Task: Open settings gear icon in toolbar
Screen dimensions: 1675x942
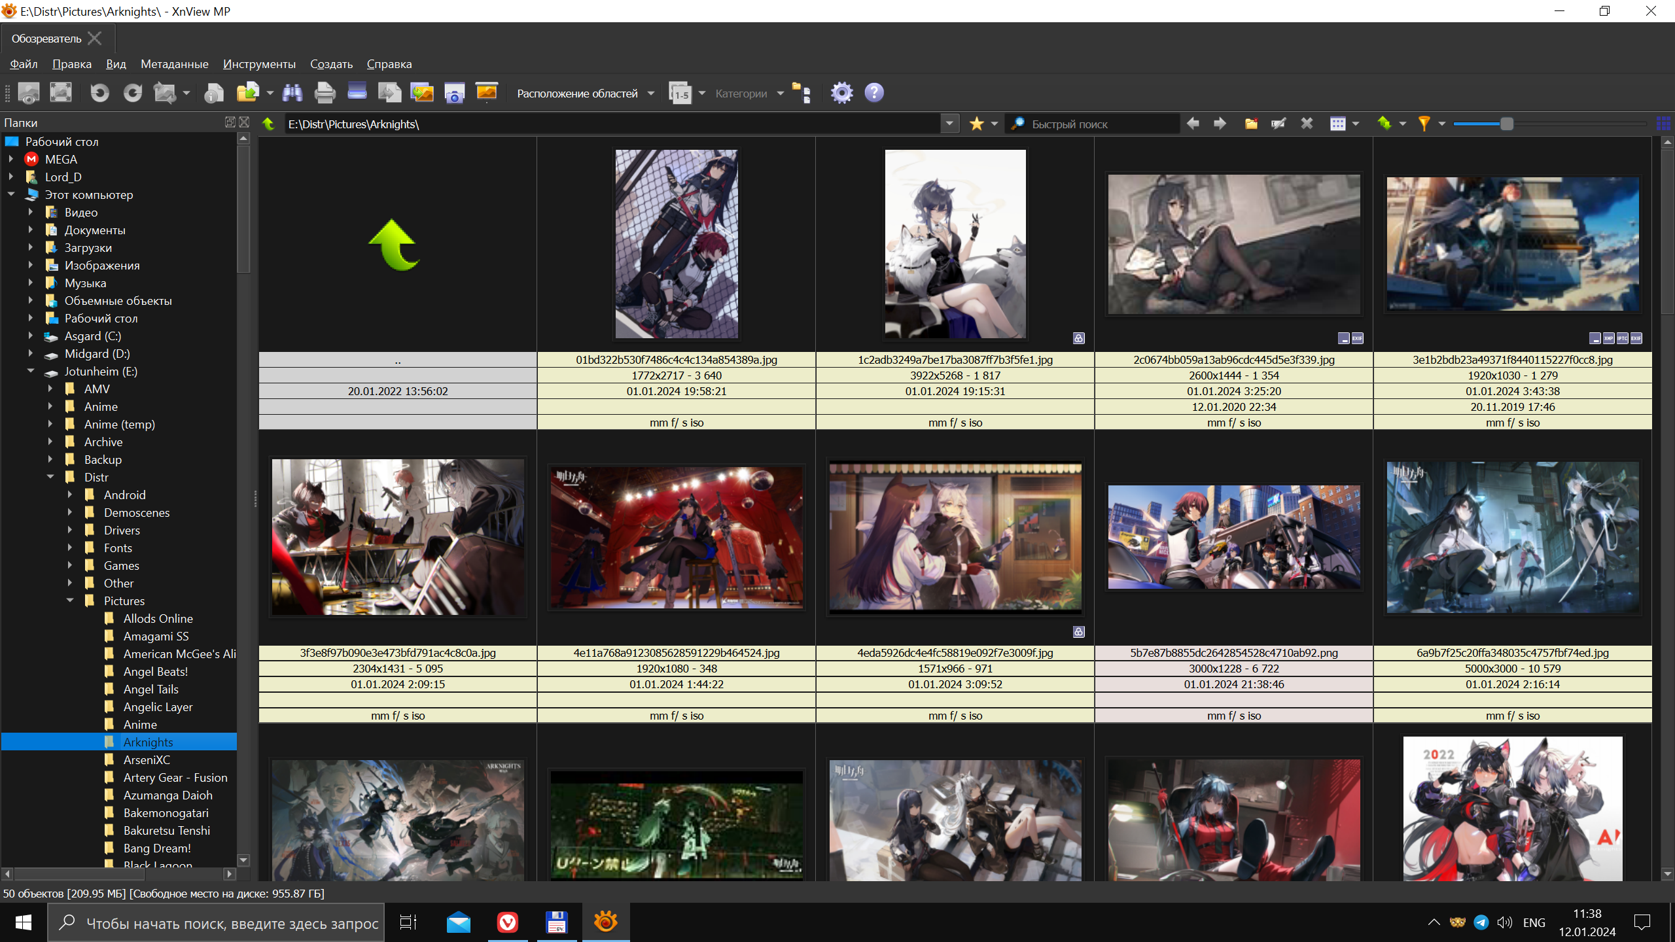Action: click(x=841, y=93)
